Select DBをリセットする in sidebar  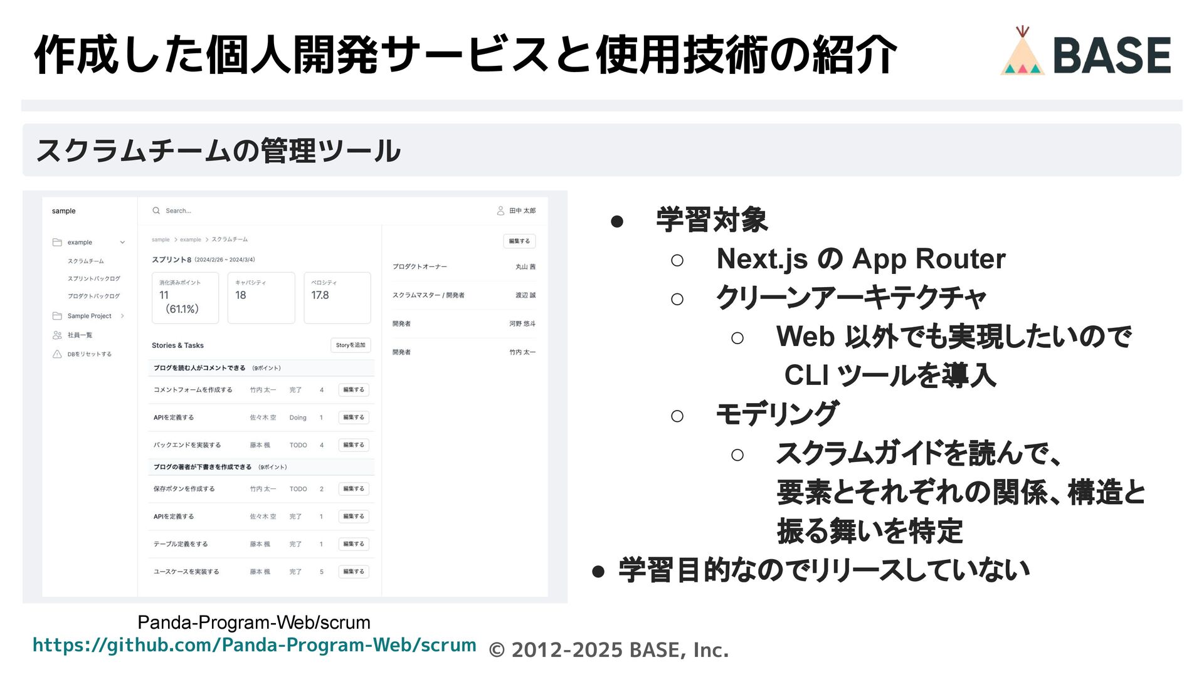coord(90,354)
